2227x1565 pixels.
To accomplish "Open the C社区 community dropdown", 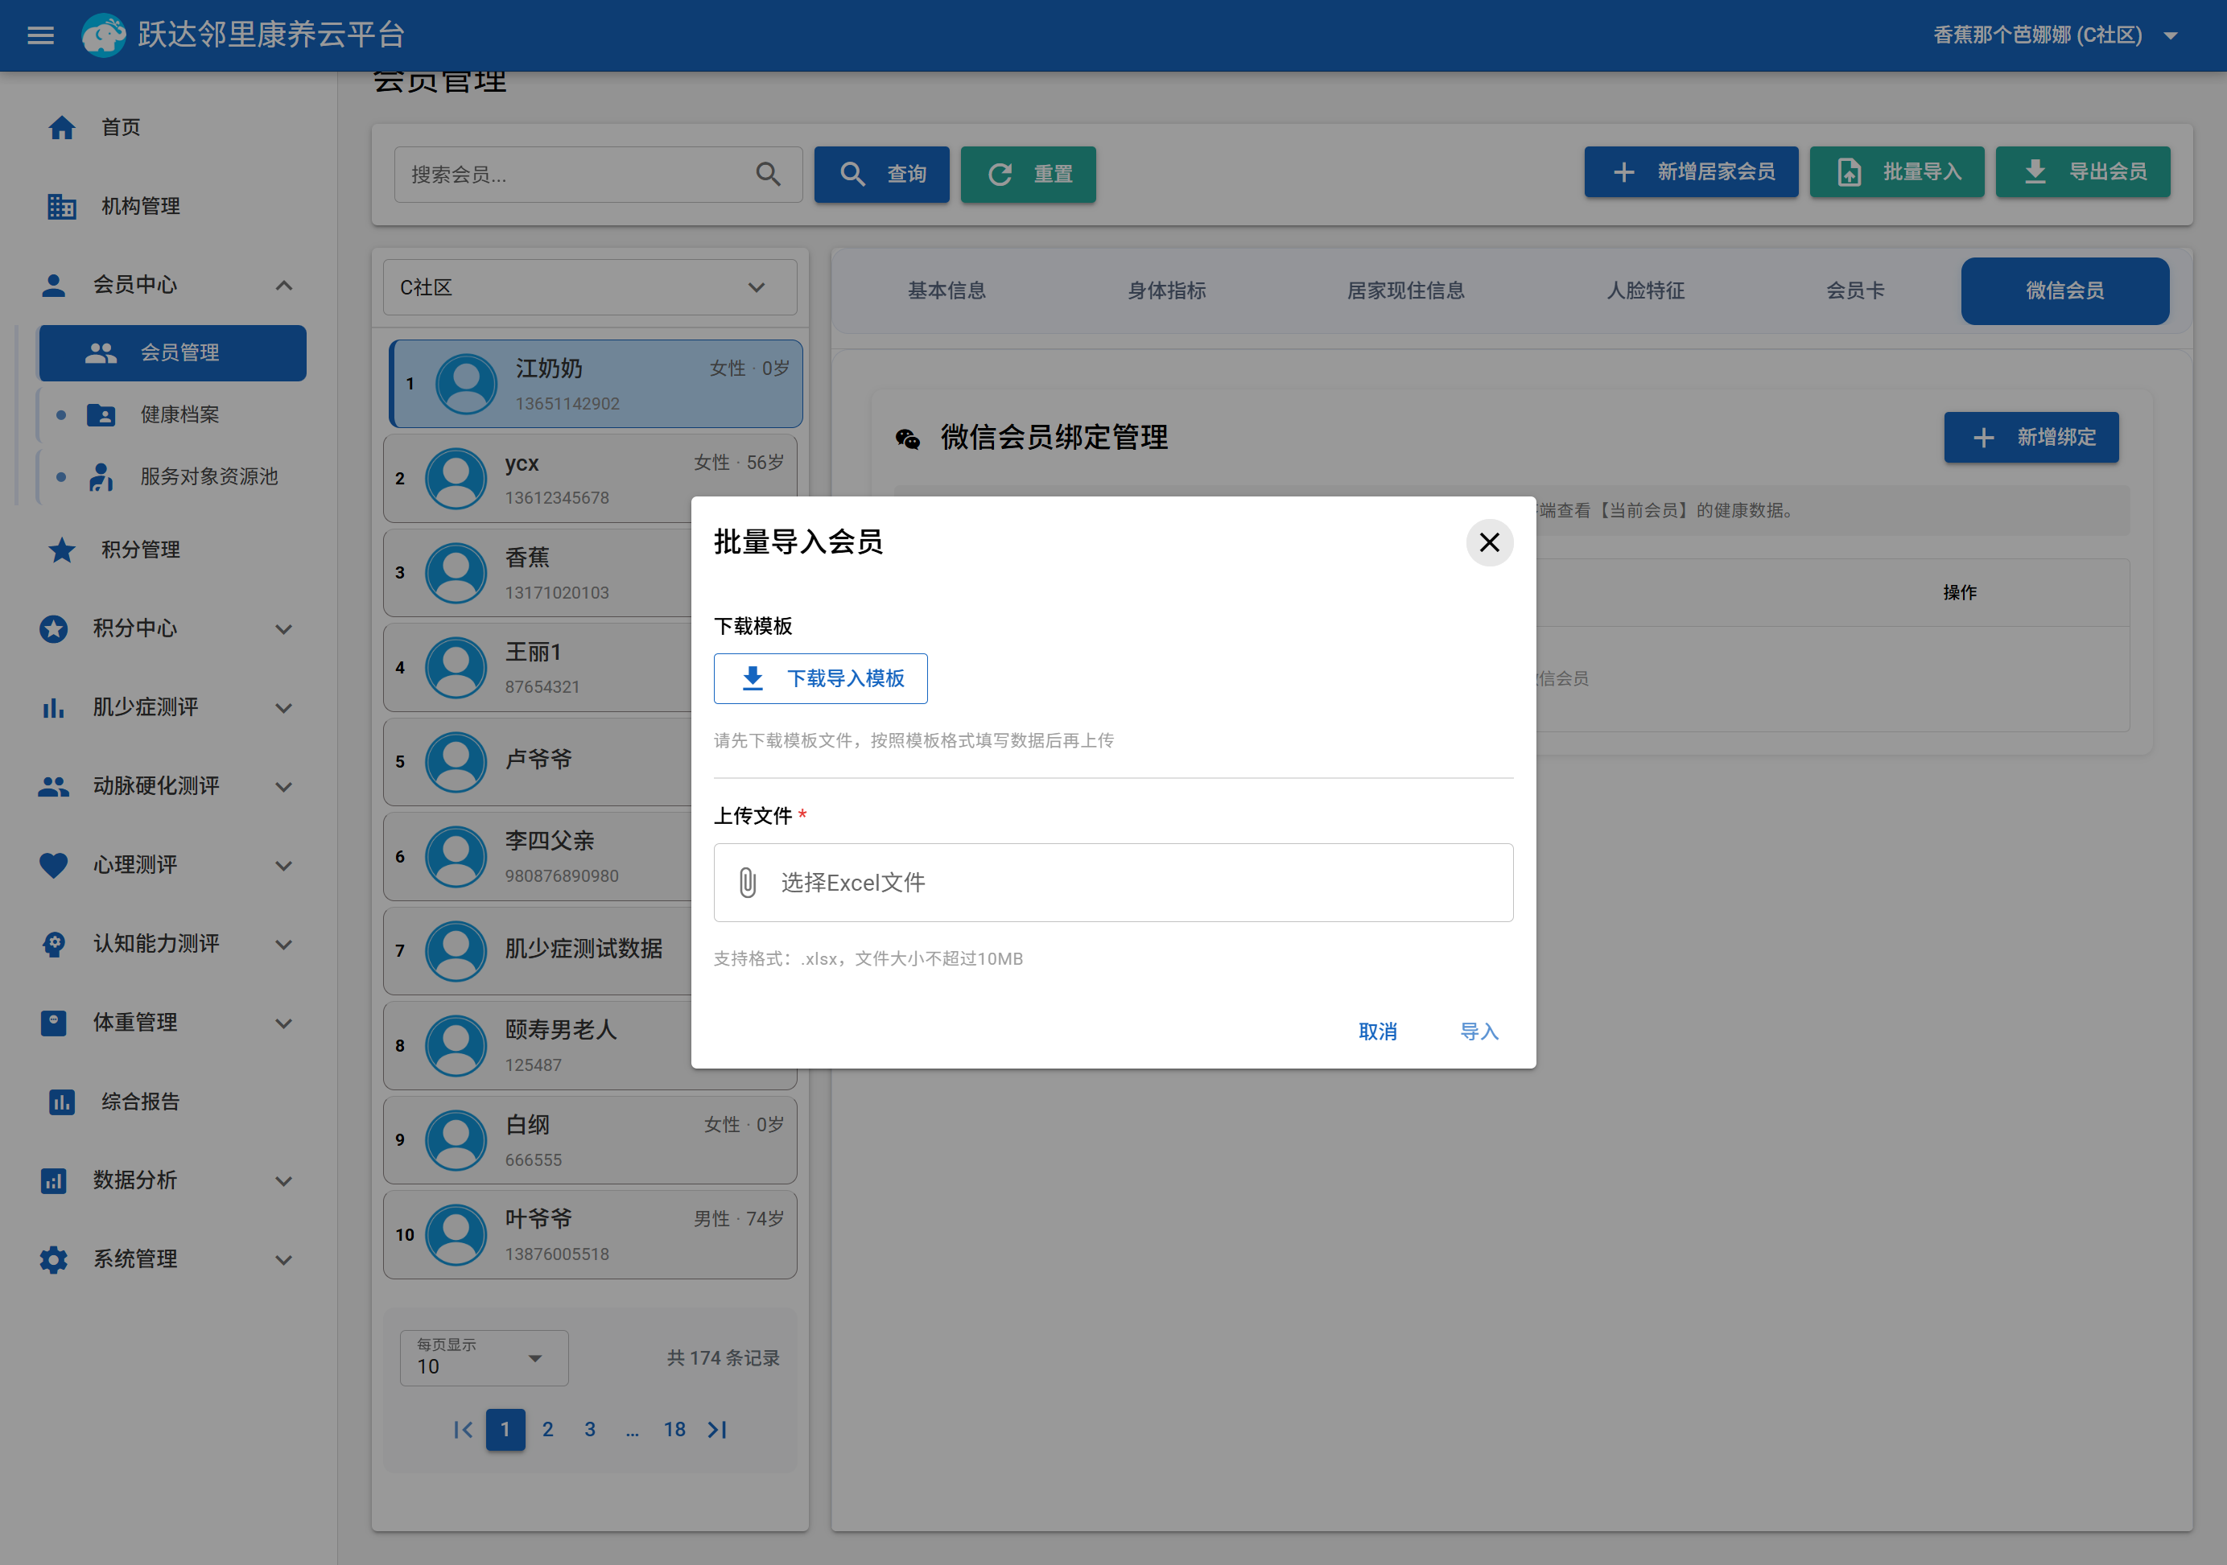I will 590,287.
